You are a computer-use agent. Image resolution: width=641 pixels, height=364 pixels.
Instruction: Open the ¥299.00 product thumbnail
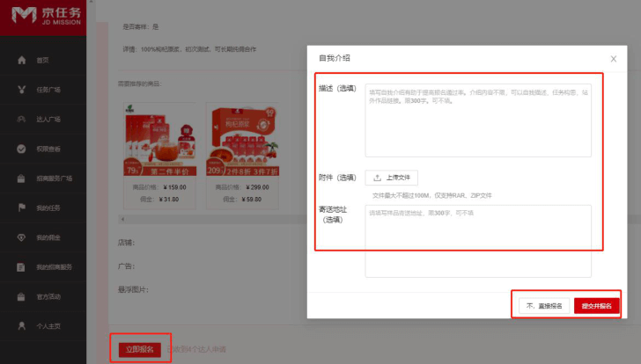242,139
